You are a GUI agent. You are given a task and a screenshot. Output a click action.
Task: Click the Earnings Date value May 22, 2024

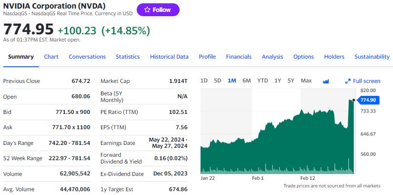[x=168, y=143]
